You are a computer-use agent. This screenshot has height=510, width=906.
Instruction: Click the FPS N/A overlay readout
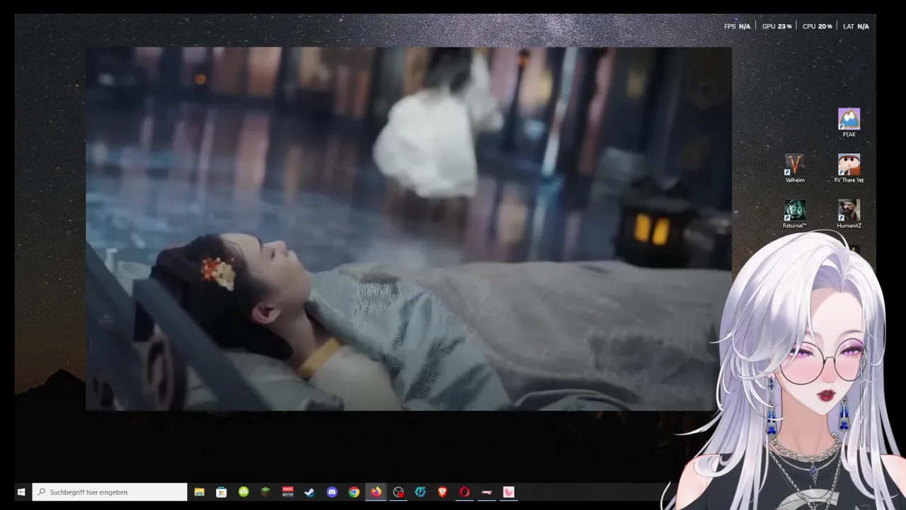point(737,26)
